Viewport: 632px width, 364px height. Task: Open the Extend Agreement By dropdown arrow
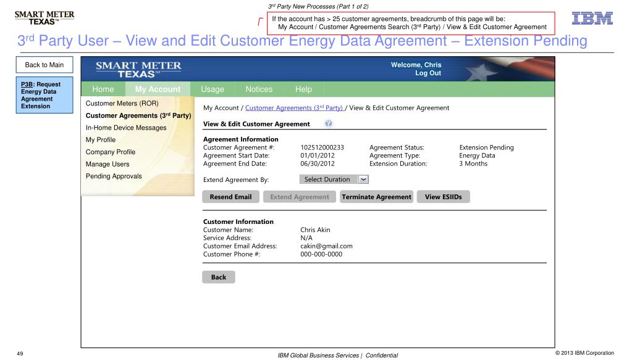(363, 180)
